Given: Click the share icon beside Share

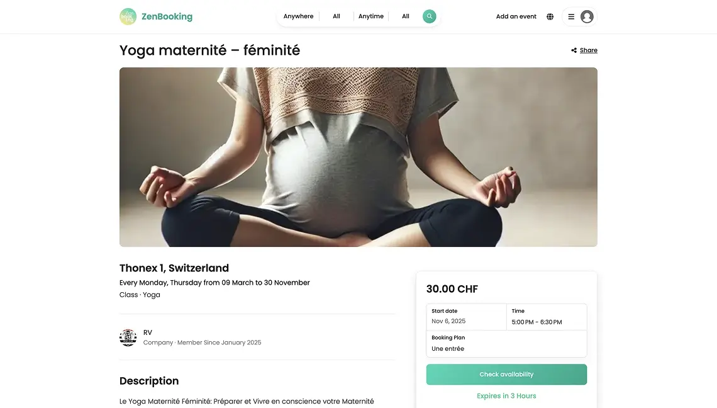Looking at the screenshot, I should pyautogui.click(x=574, y=50).
